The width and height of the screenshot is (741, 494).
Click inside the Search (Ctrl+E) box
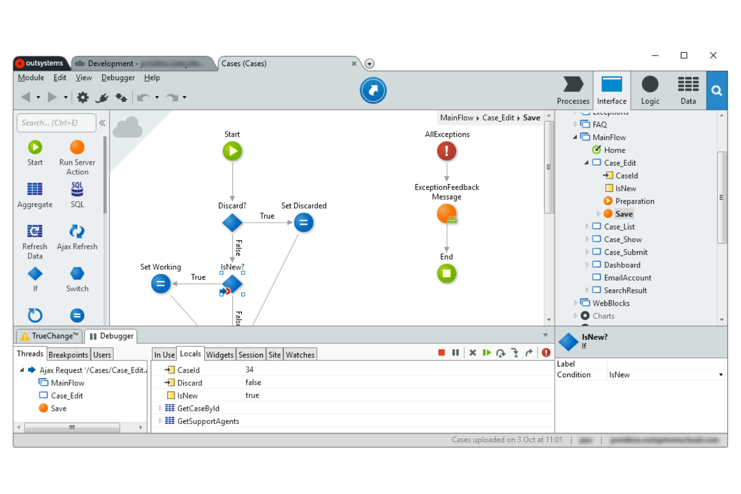55,123
